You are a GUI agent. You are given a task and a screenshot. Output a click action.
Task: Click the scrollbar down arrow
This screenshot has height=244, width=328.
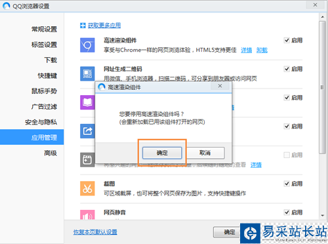tap(322, 216)
